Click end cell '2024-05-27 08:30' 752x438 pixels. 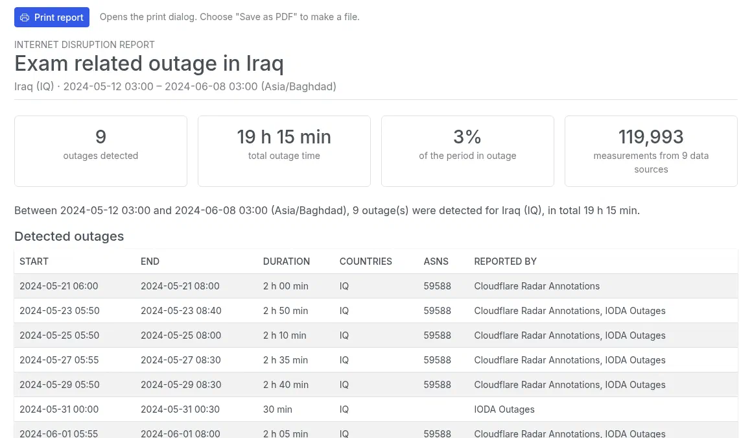tap(181, 360)
